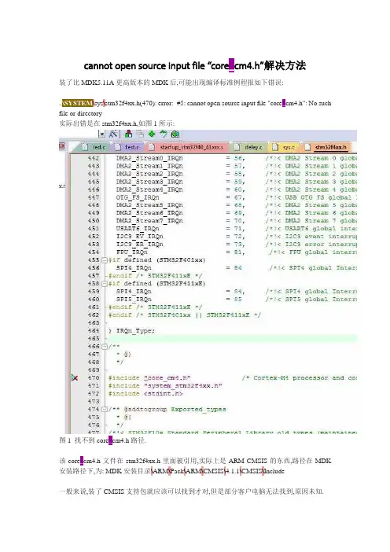Switch to the led.c tab
This screenshot has height=552, width=390.
point(94,147)
